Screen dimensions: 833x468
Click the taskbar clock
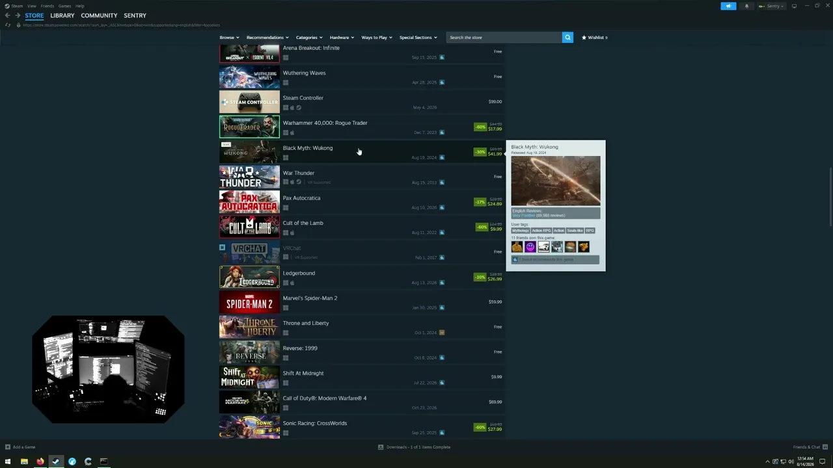[x=806, y=461]
